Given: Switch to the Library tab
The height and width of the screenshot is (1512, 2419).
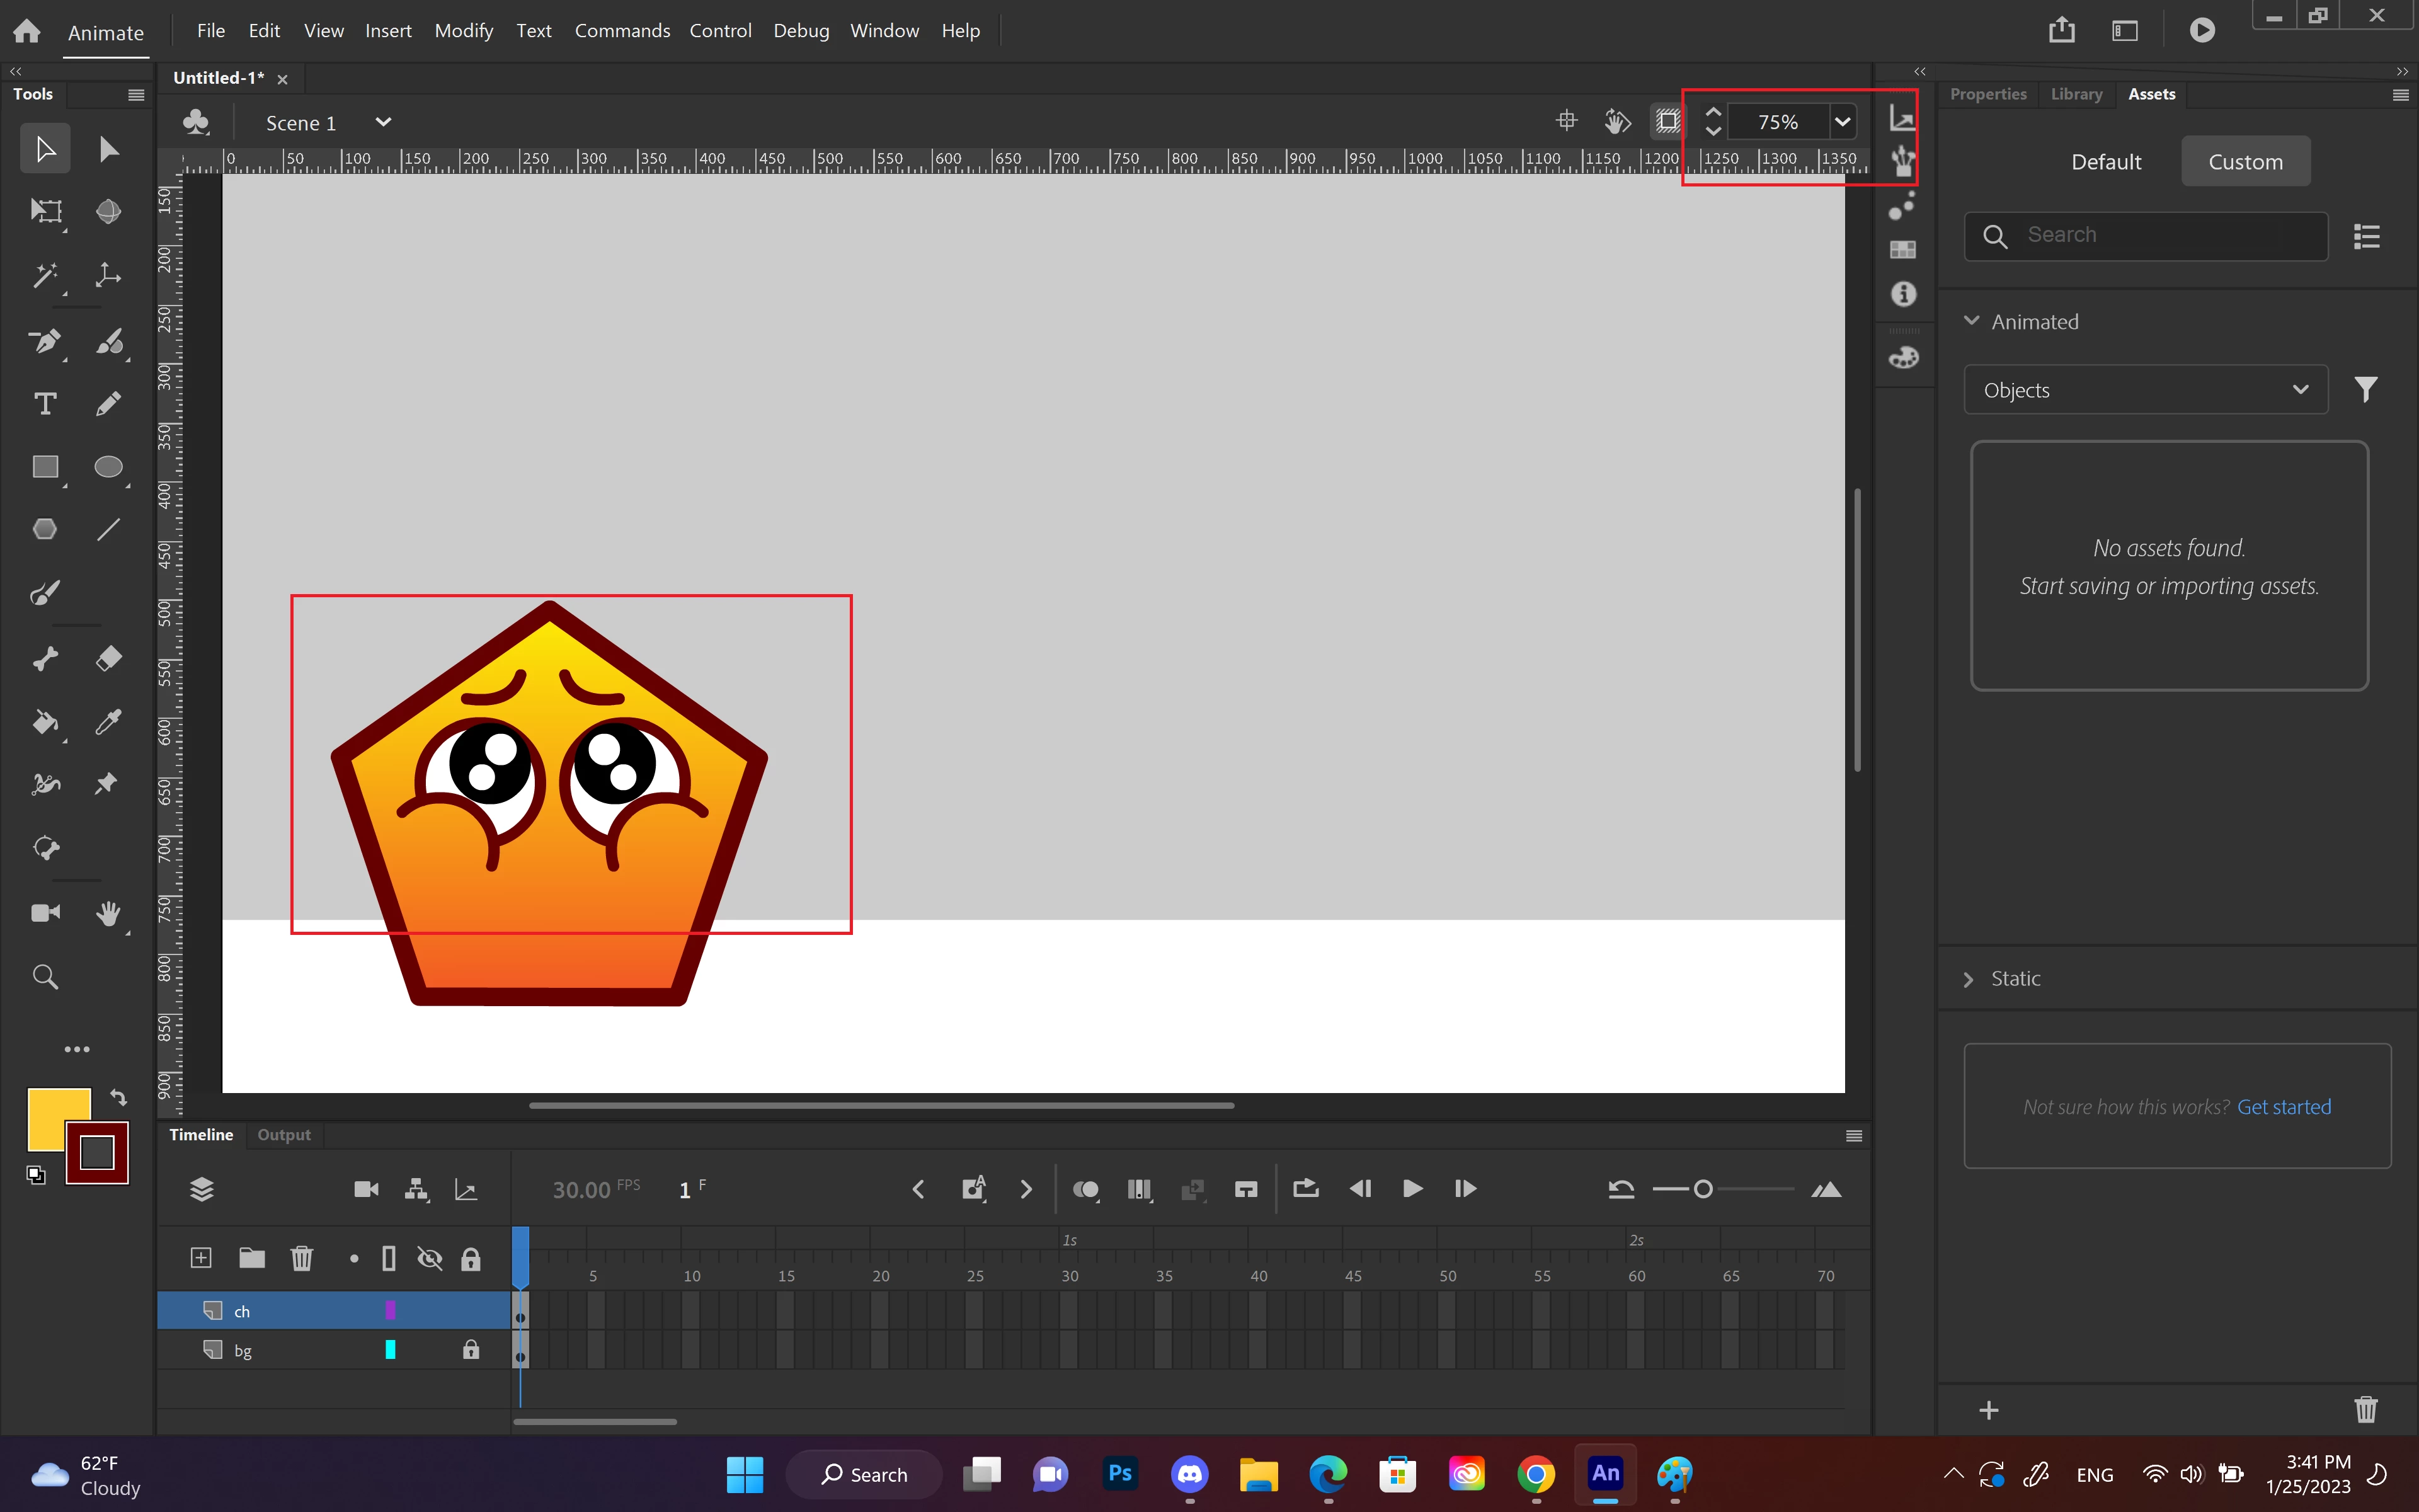Looking at the screenshot, I should 2076,94.
